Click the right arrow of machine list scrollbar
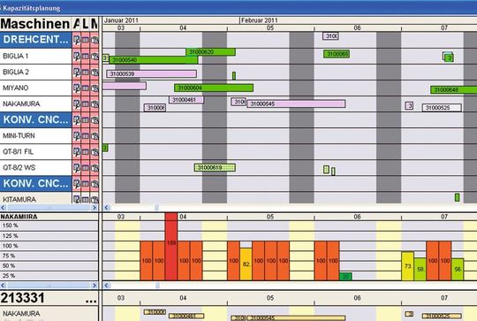This screenshot has height=321, width=477. click(95, 208)
